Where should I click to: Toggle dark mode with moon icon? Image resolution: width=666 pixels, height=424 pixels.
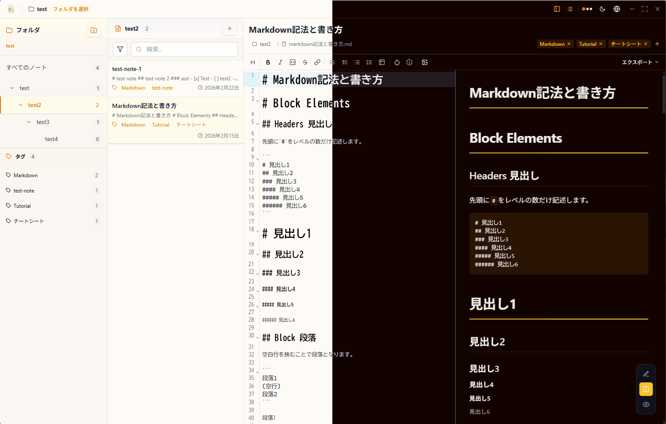click(x=602, y=9)
